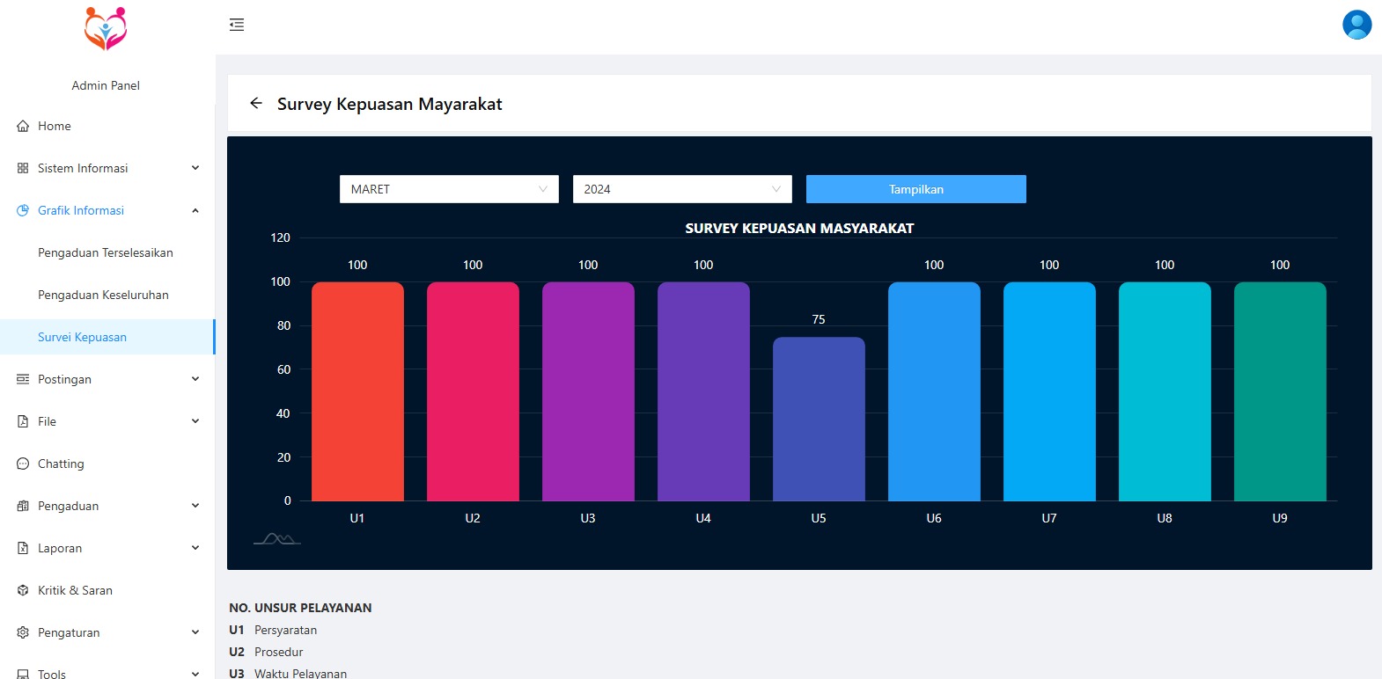Click the Postingan list icon

pyautogui.click(x=23, y=379)
